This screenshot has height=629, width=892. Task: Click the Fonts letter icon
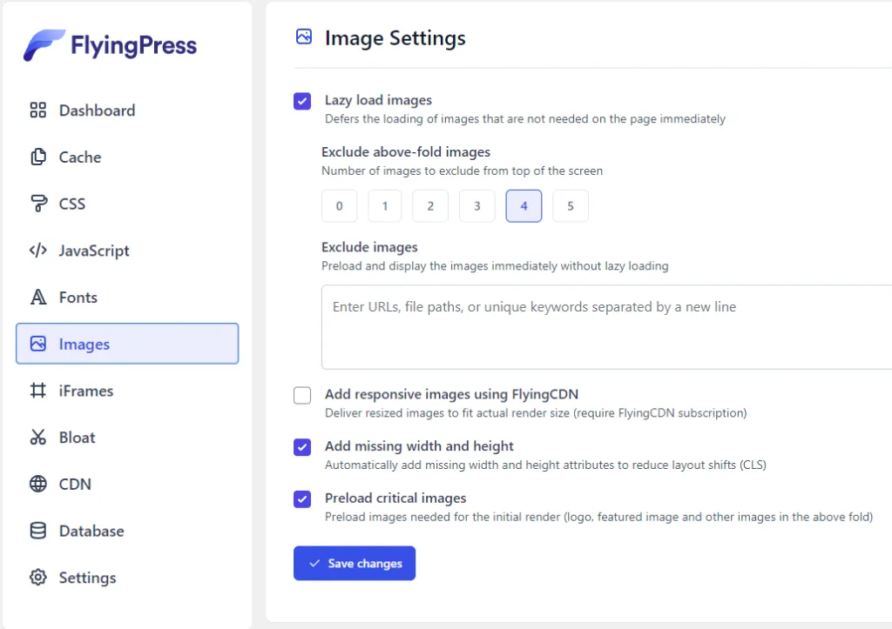pos(37,298)
